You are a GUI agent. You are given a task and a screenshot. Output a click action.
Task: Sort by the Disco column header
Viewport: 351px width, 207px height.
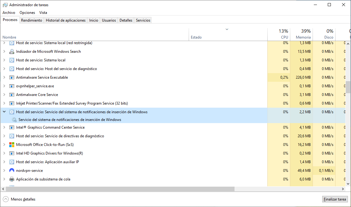[324, 34]
